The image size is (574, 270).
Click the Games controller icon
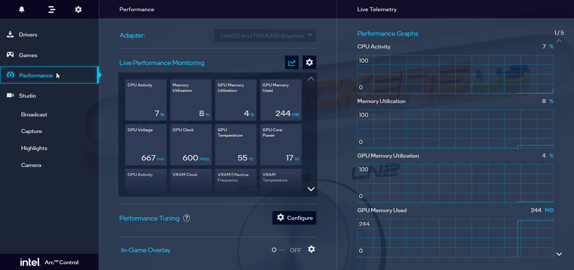10,55
